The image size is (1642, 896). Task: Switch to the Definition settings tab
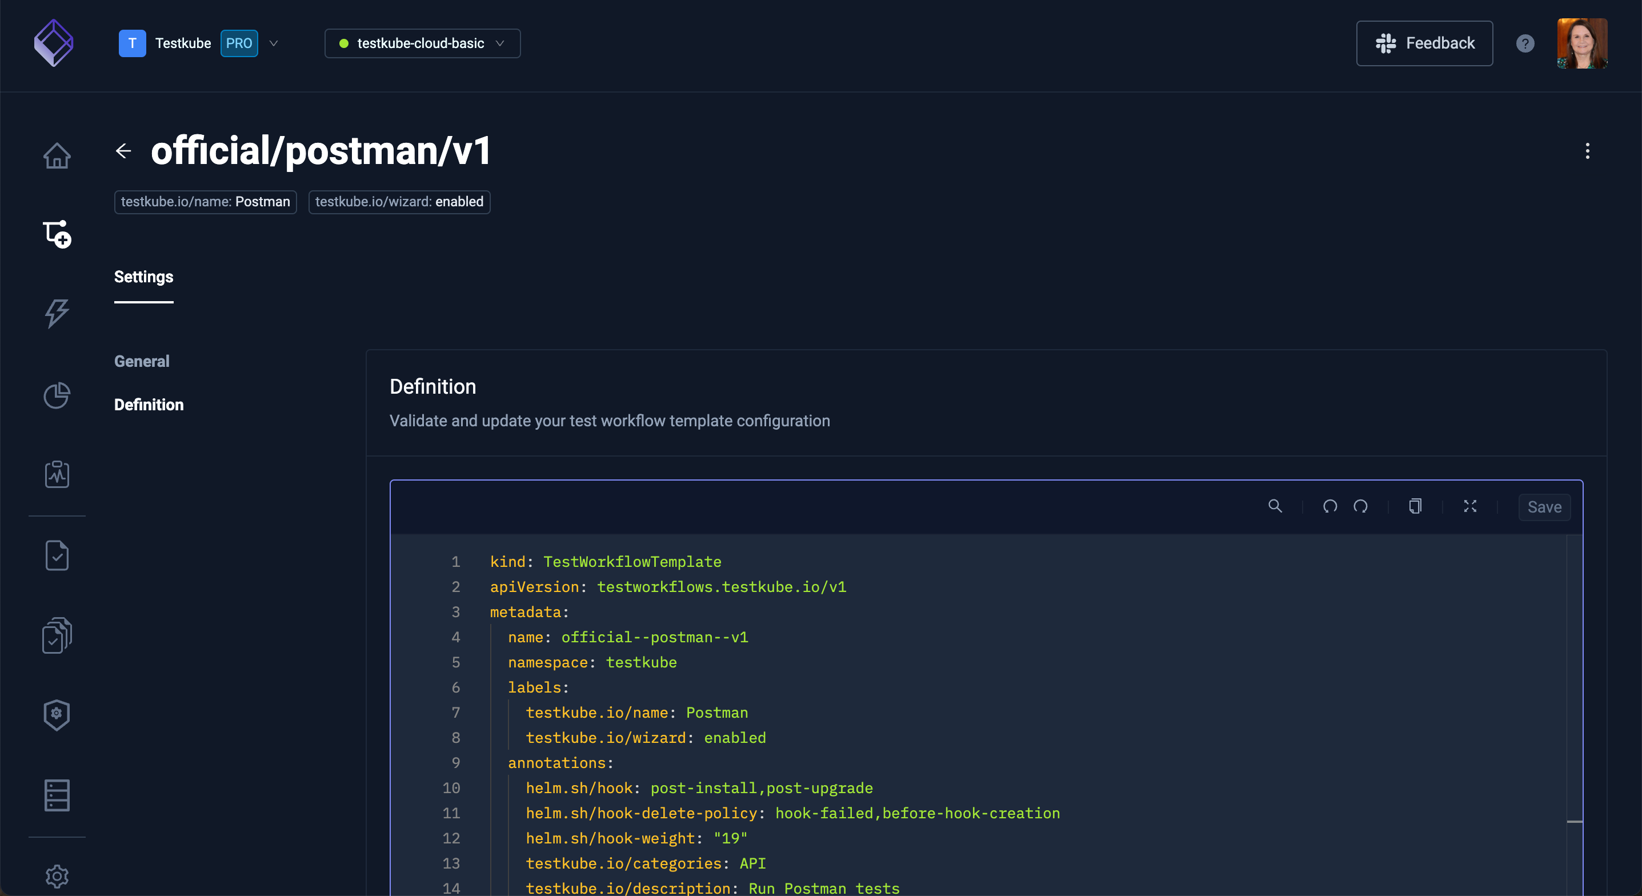coord(149,404)
